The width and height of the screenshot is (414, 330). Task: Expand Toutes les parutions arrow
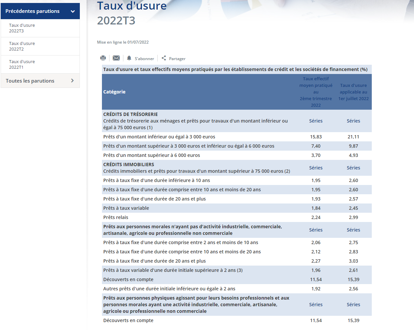(x=73, y=81)
